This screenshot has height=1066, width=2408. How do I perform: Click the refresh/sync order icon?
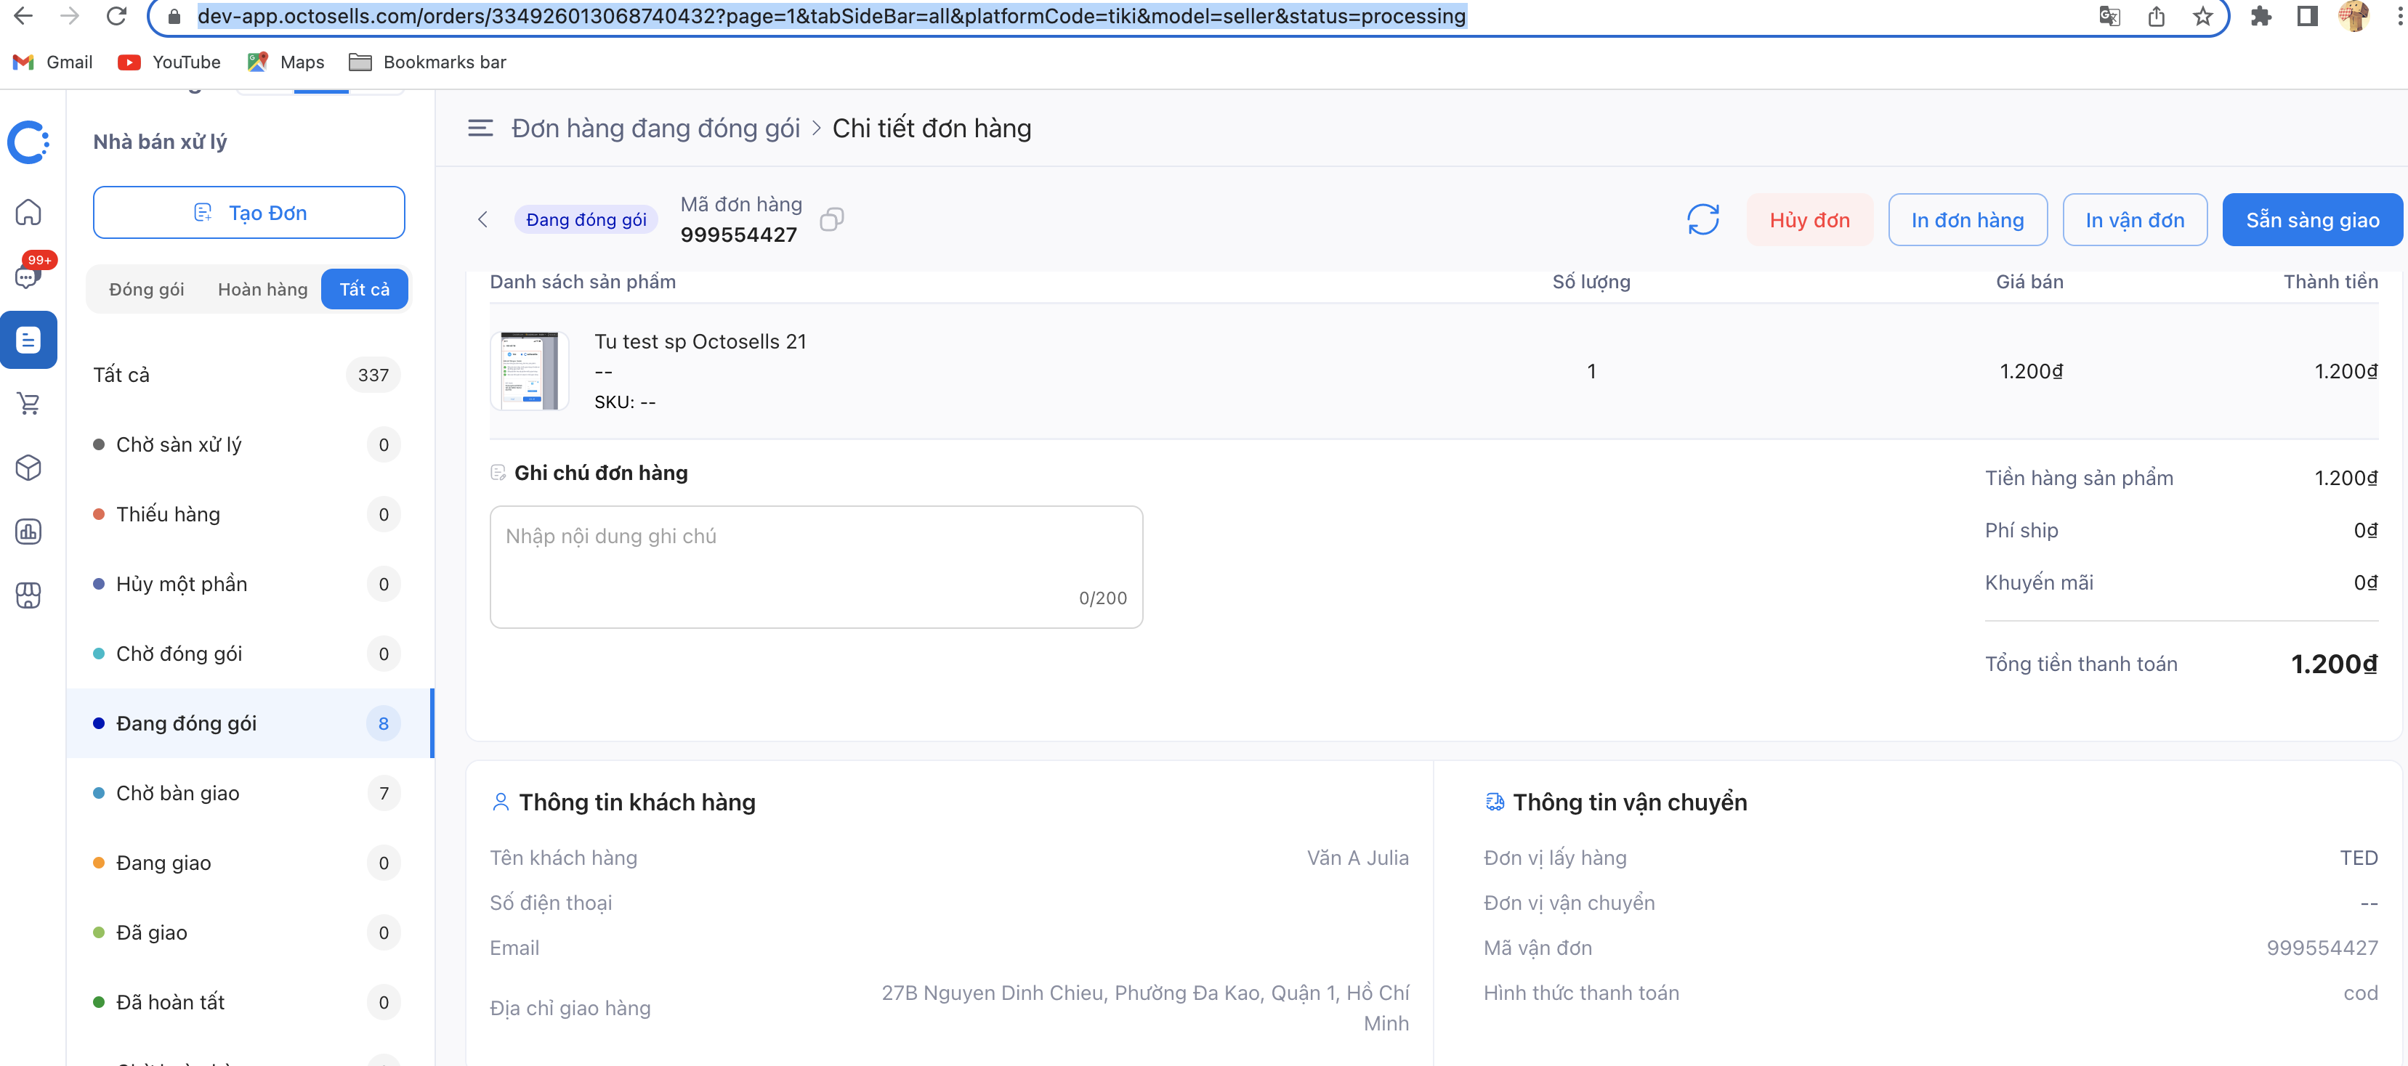1702,219
